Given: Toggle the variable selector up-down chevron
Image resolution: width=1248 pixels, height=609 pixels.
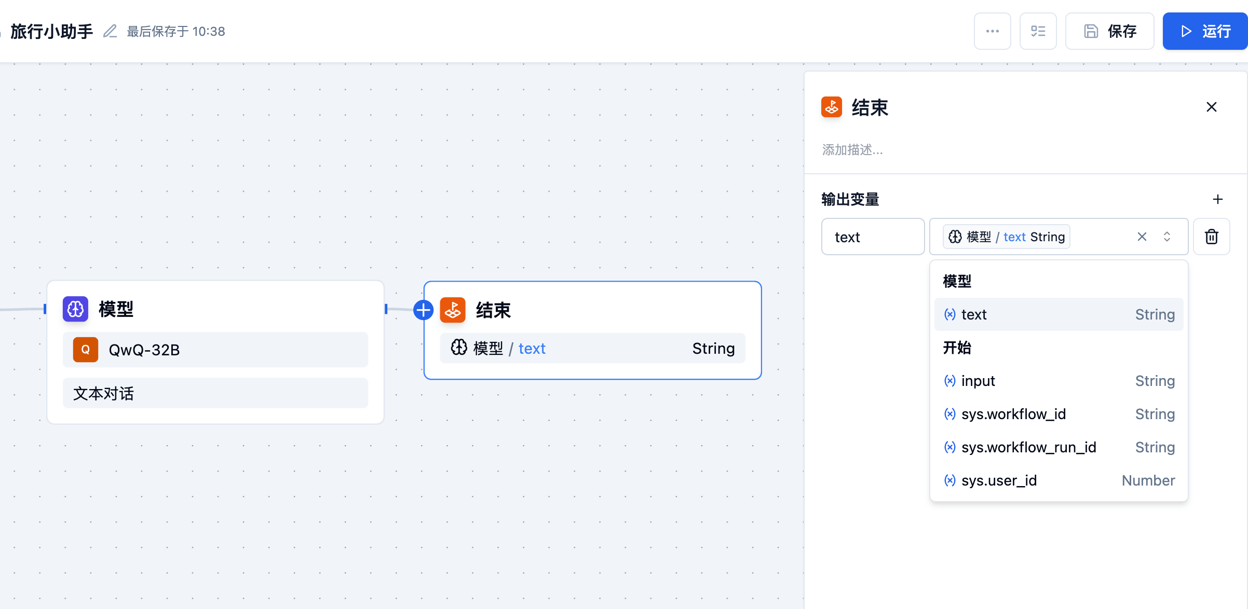Looking at the screenshot, I should pyautogui.click(x=1167, y=237).
